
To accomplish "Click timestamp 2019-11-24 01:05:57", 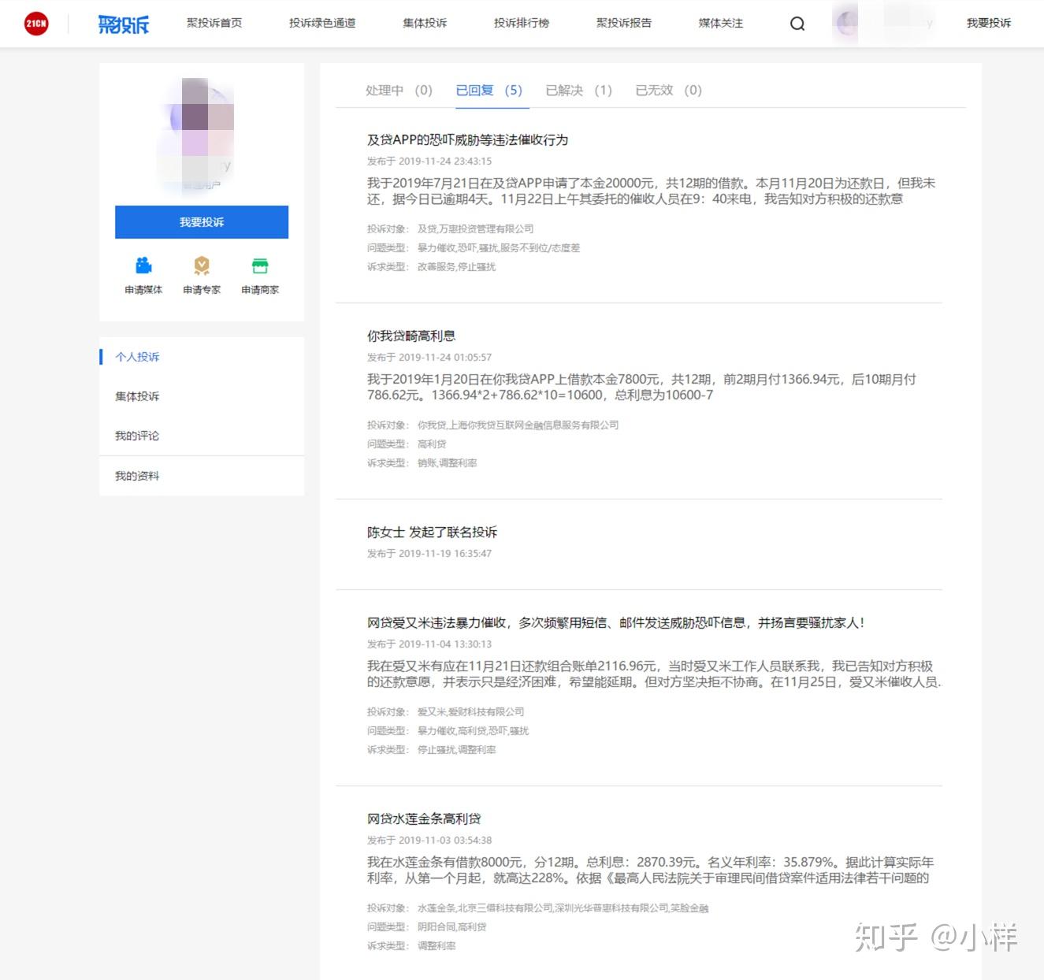I will (x=445, y=358).
